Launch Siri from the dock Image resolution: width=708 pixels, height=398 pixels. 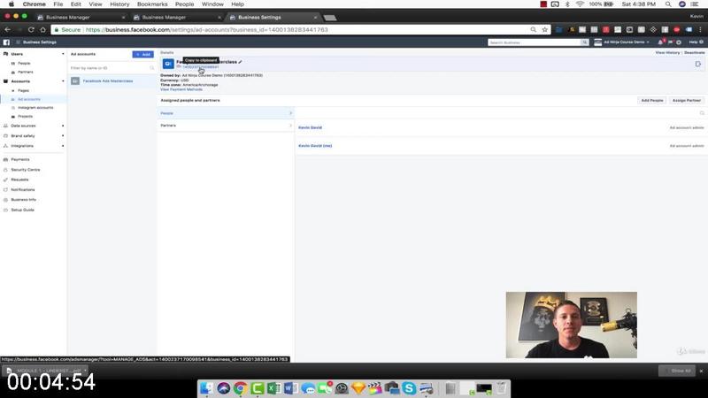click(x=223, y=388)
